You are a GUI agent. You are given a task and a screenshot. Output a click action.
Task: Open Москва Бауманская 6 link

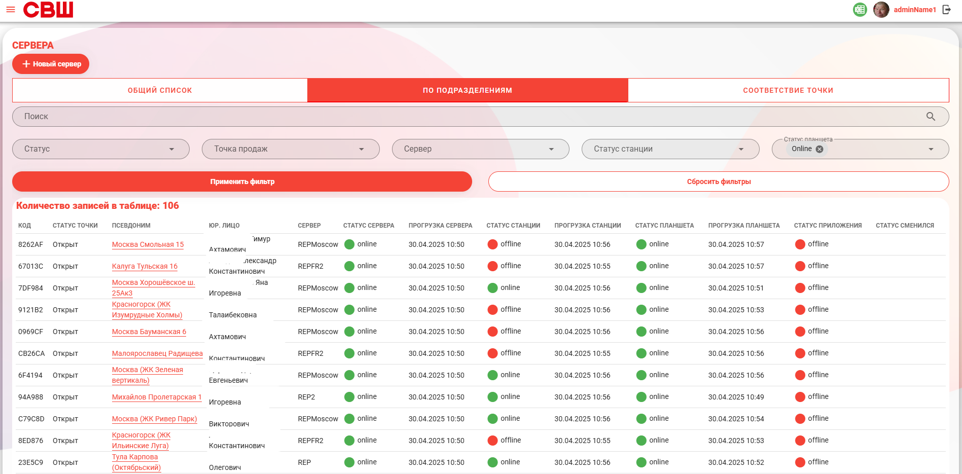[149, 332]
